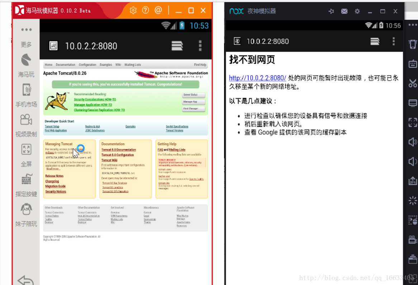Image resolution: width=418 pixels, height=285 pixels.
Task: Click the Apache Software Foundation feather logo
Action: (171, 74)
